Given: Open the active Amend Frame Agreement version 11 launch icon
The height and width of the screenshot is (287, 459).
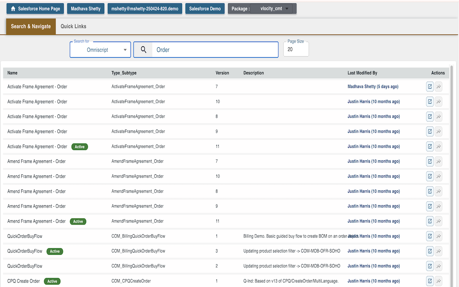Looking at the screenshot, I should tap(430, 221).
